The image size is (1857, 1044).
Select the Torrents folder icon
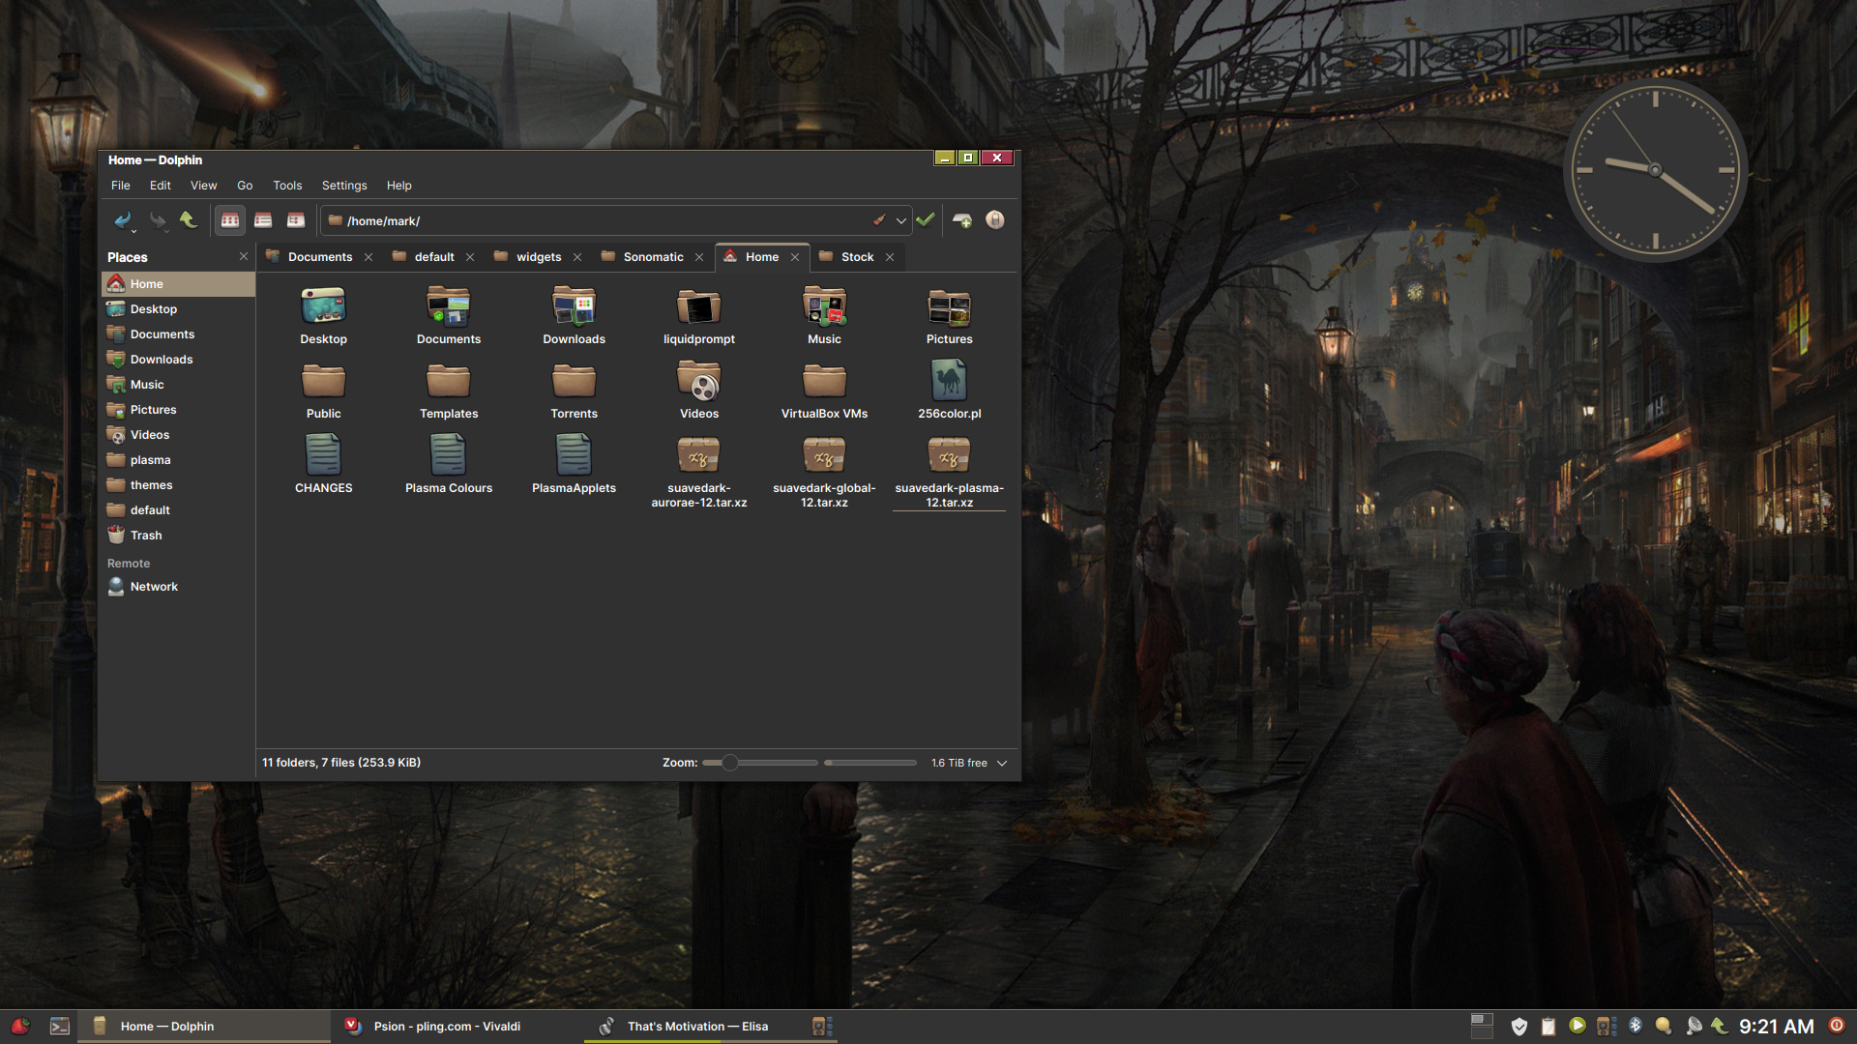tap(575, 381)
